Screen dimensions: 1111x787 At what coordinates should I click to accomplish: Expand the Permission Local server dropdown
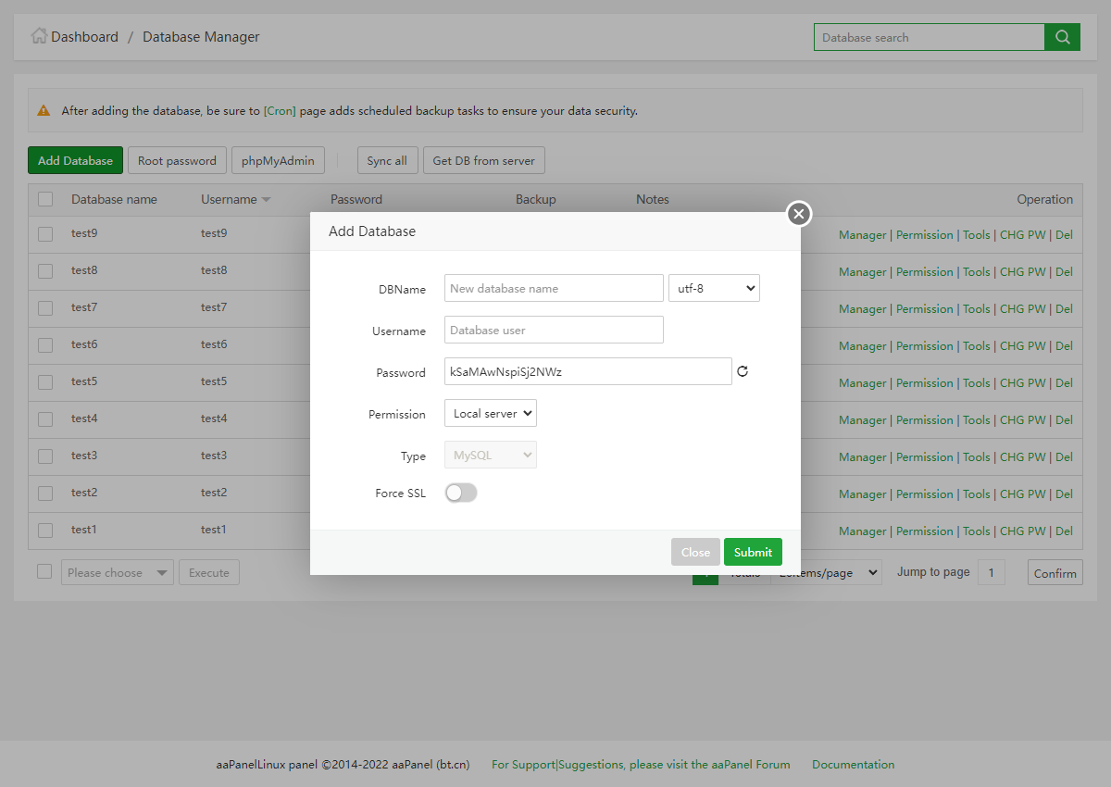tap(490, 413)
